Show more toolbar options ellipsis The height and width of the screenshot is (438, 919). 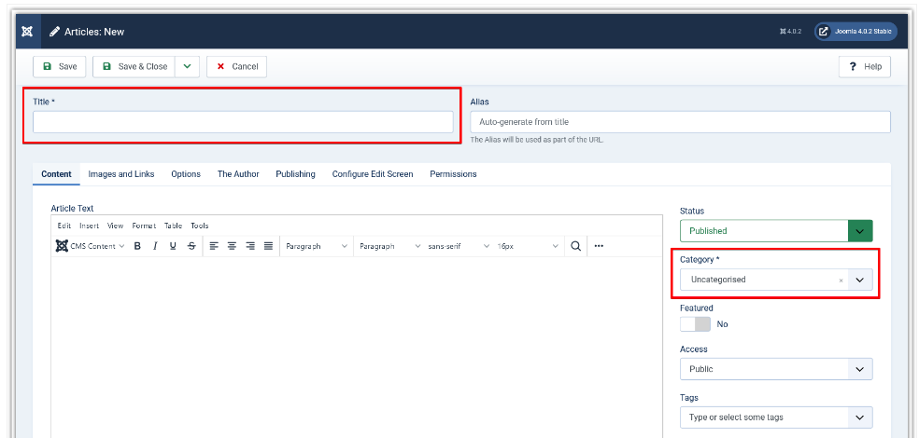(x=599, y=246)
